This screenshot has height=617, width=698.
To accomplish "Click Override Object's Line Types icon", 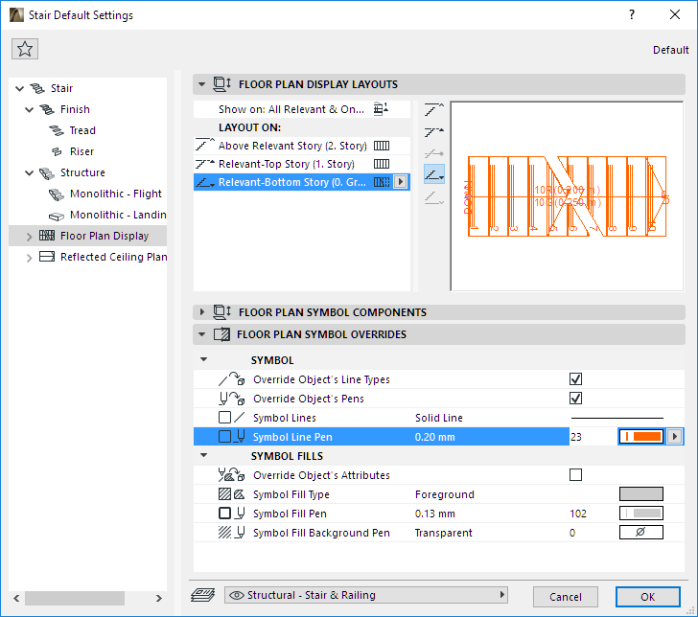I will pos(231,379).
